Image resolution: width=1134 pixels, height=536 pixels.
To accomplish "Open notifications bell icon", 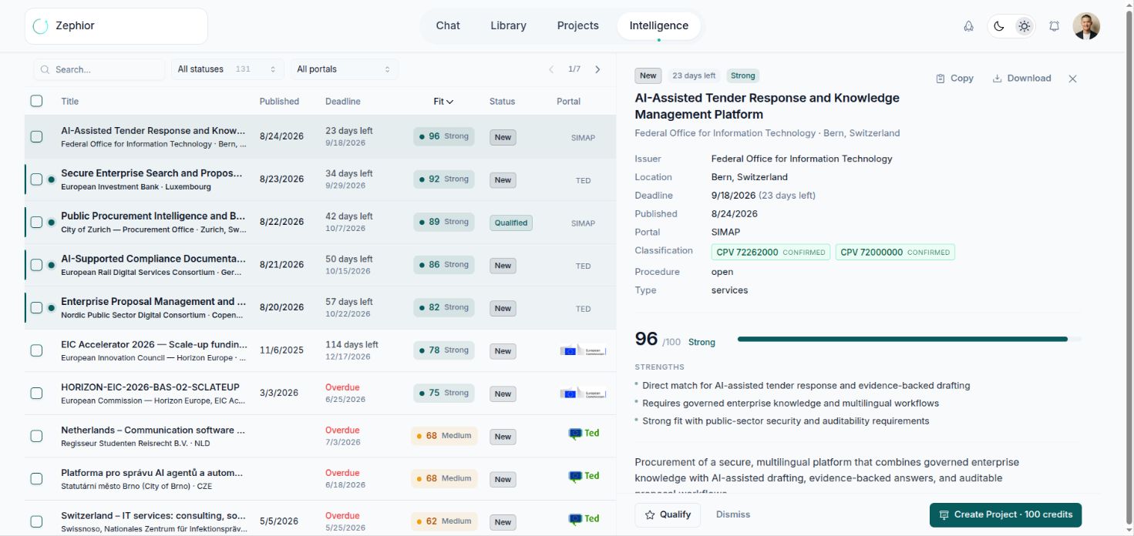I will tap(1055, 26).
